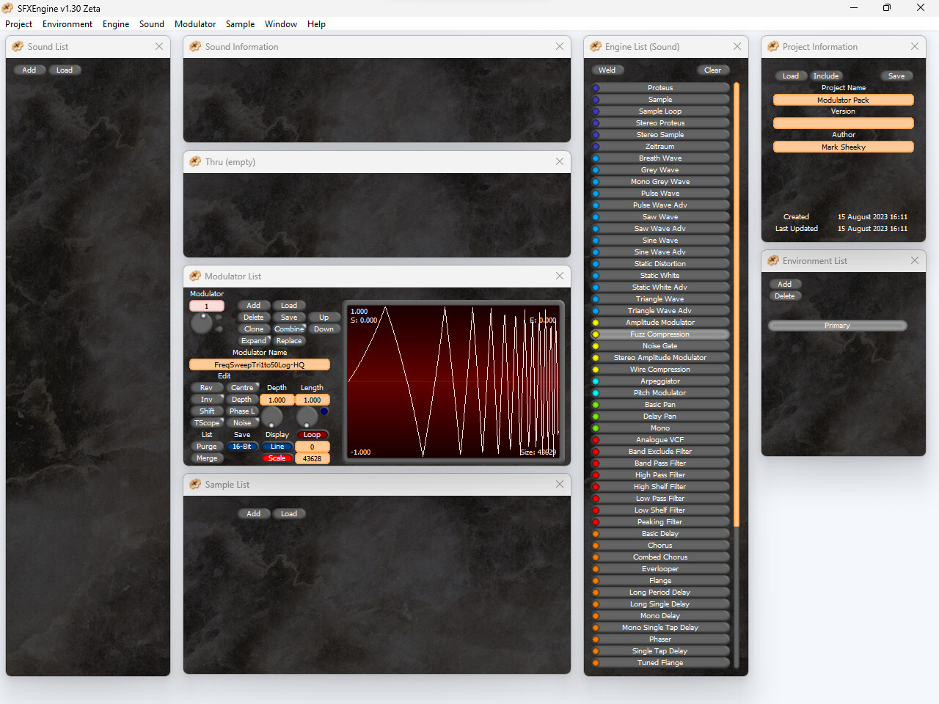Toggle the 16-Bit save option
Screen dimensions: 939x704
tap(242, 446)
